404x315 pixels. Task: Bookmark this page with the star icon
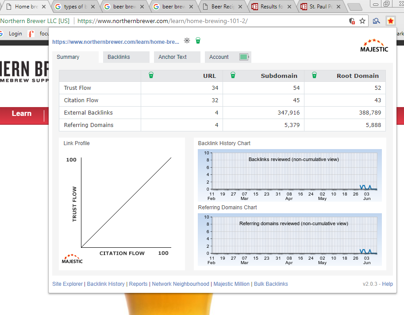(362, 21)
